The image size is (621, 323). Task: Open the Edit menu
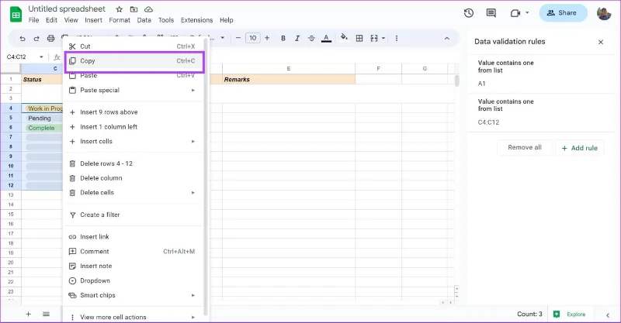click(51, 20)
